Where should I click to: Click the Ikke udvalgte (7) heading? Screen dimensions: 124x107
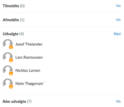point(17,101)
